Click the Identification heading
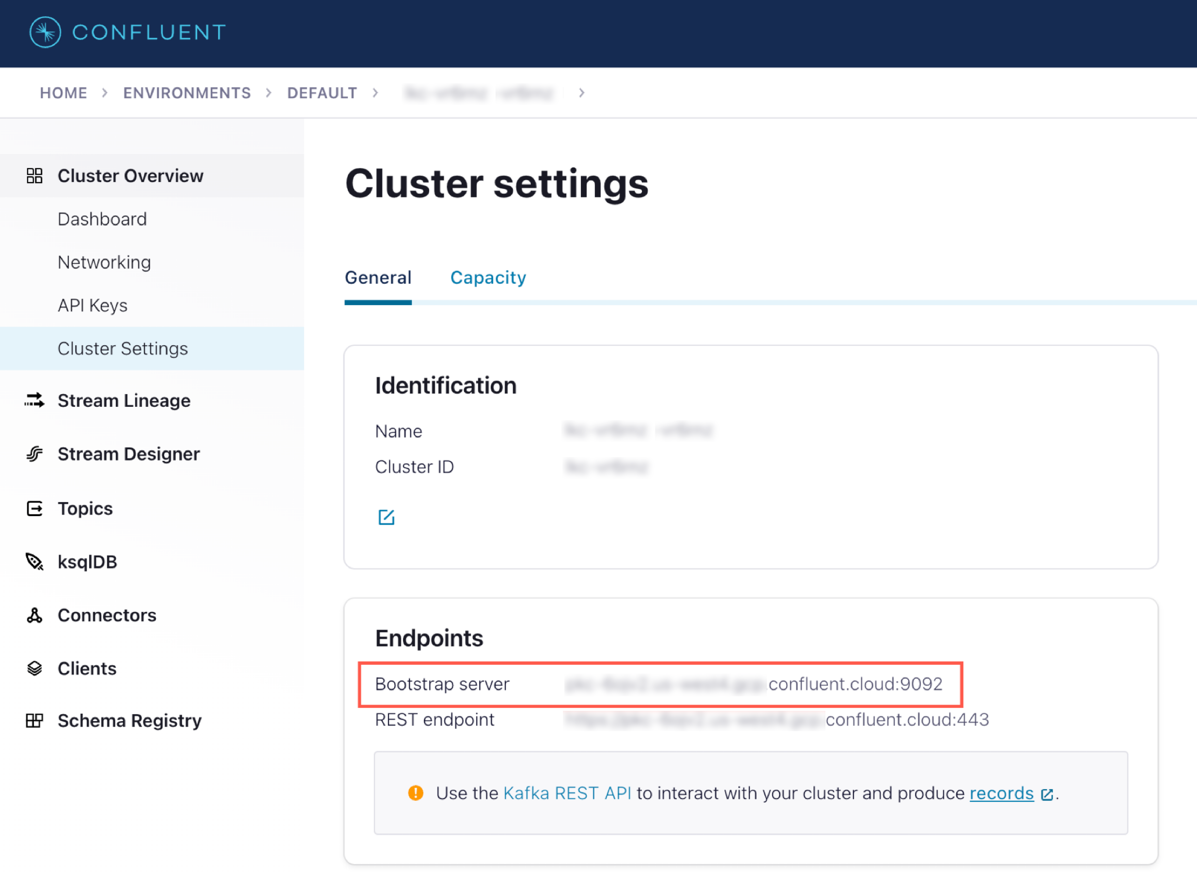1197x874 pixels. pos(446,386)
